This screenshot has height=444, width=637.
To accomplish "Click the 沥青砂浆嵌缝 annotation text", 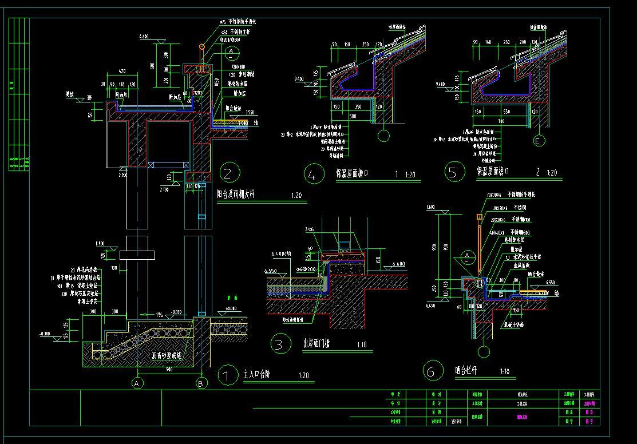I will 167,355.
